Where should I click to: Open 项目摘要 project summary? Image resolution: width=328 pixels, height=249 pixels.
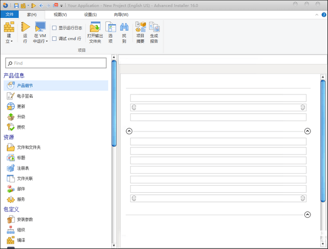point(140,32)
